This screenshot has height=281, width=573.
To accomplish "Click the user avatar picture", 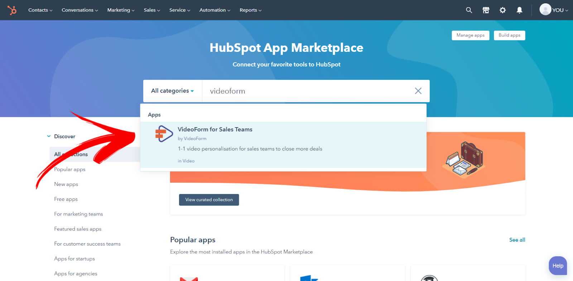I will [545, 10].
